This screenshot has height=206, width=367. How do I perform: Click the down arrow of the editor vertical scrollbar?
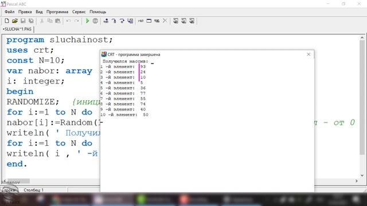362,176
